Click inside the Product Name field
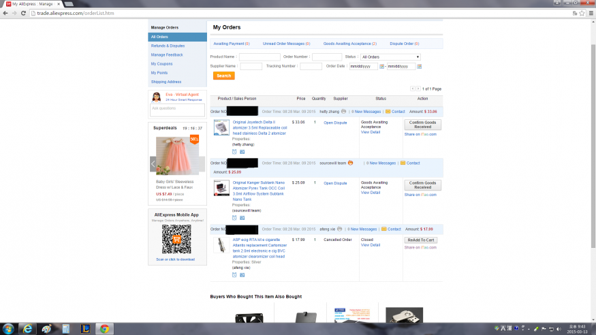The width and height of the screenshot is (596, 335). pyautogui.click(x=260, y=57)
